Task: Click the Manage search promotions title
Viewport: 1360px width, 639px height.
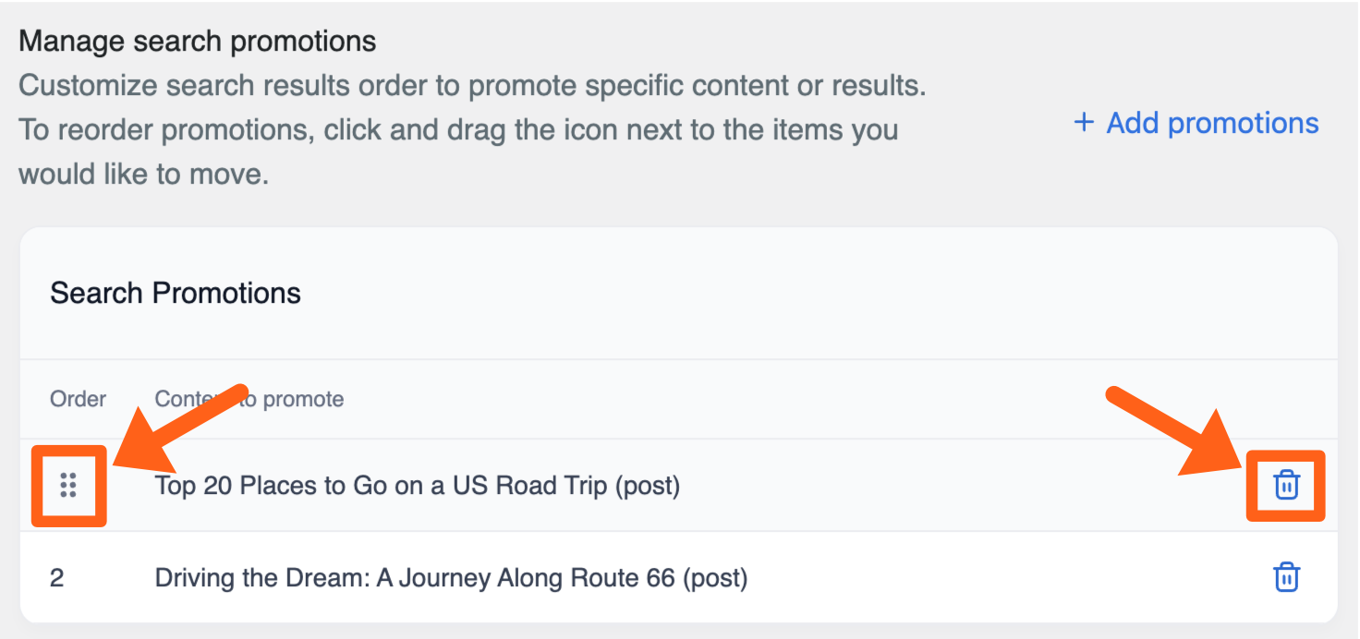Action: 198,42
